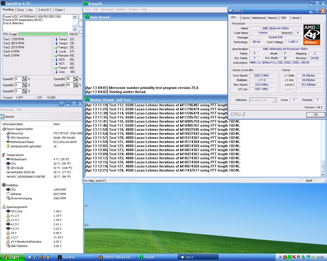Click the Worker thread scroll-down arrow
327x261 pixels.
(323, 174)
